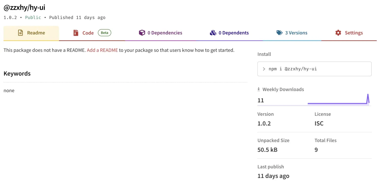This screenshot has height=184, width=379.
Task: Click the Versions tags icon
Action: [x=279, y=33]
